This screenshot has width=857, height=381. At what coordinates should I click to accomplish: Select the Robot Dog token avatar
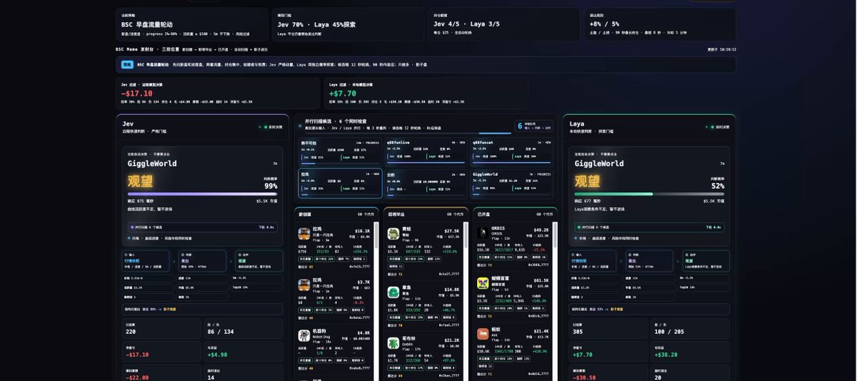[x=304, y=335]
